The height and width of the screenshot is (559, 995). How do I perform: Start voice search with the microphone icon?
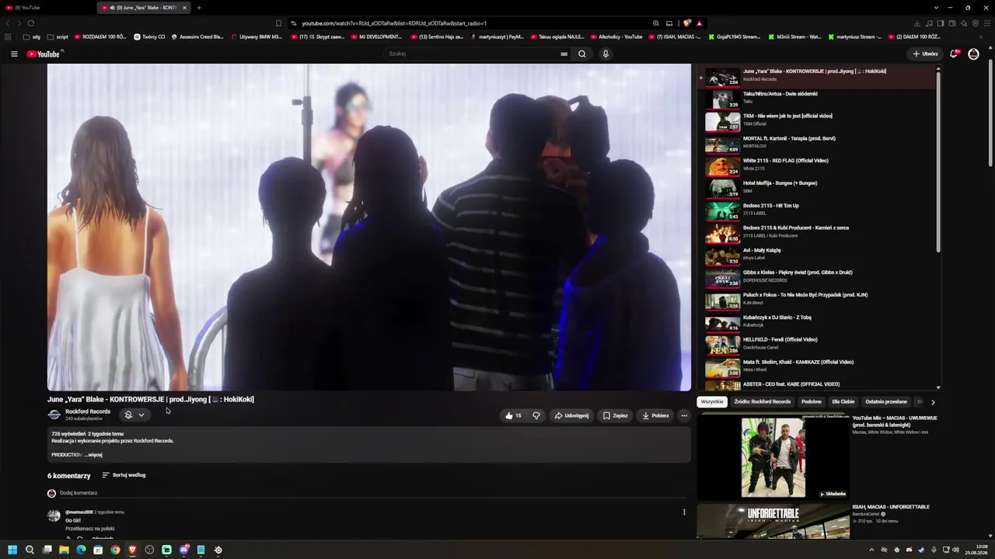[x=606, y=54]
